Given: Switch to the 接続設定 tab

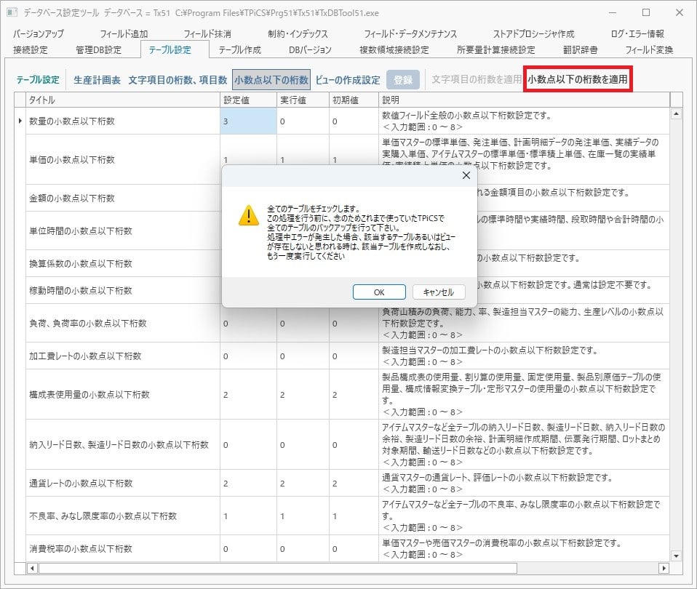Looking at the screenshot, I should (x=31, y=49).
